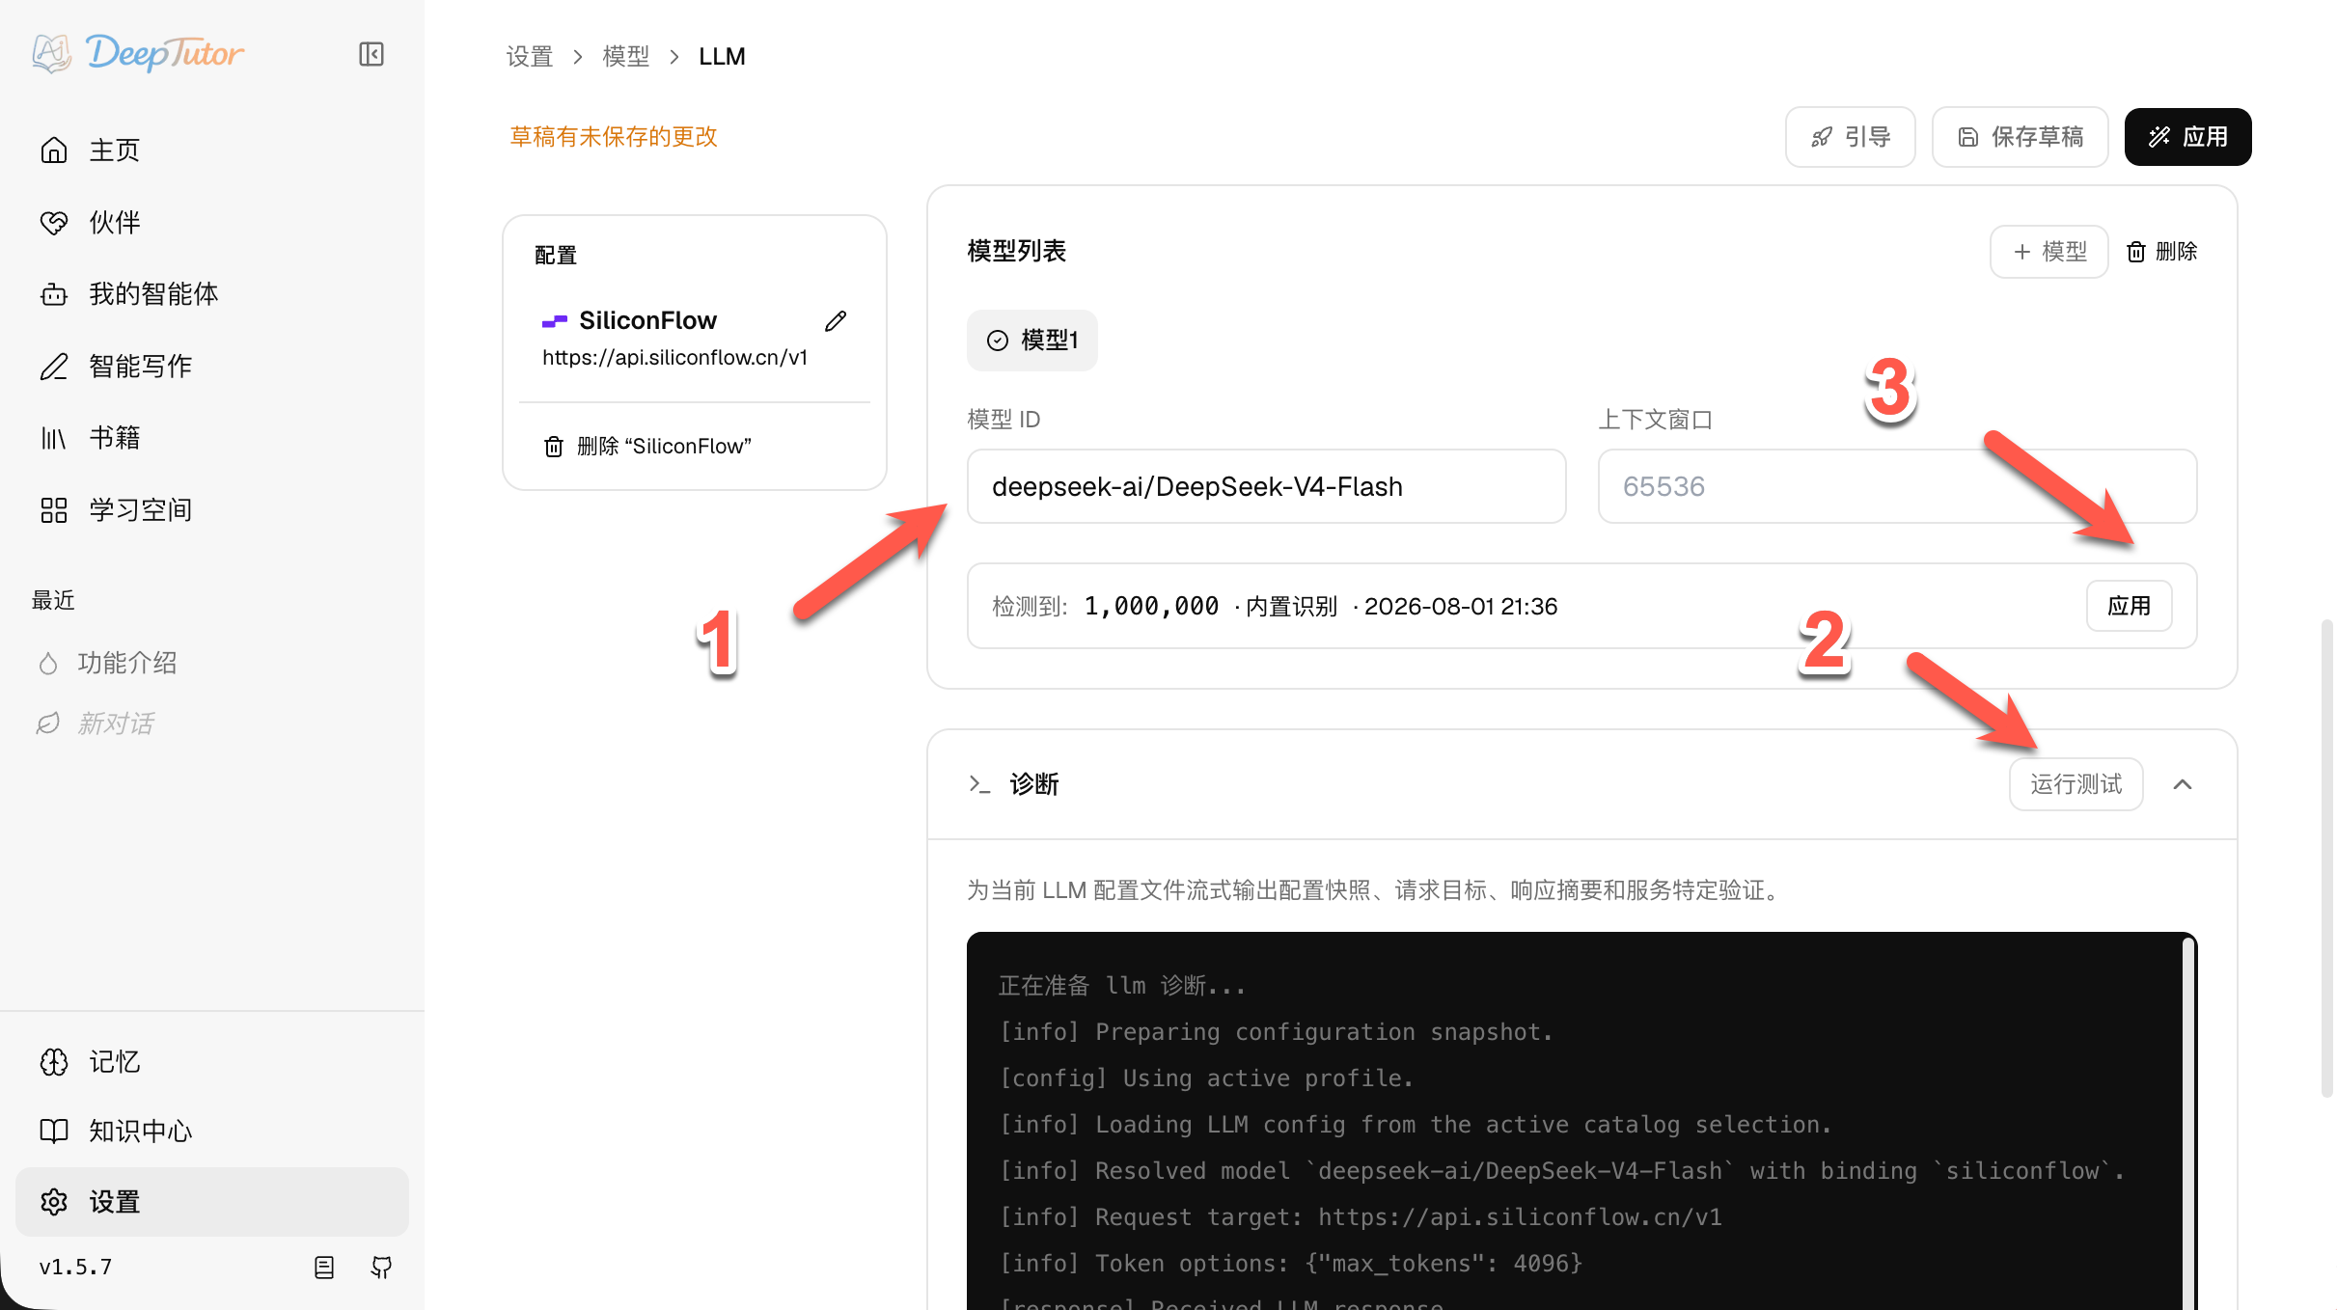Edit SiliconFlow with the pencil icon
The width and height of the screenshot is (2337, 1310).
(x=836, y=321)
